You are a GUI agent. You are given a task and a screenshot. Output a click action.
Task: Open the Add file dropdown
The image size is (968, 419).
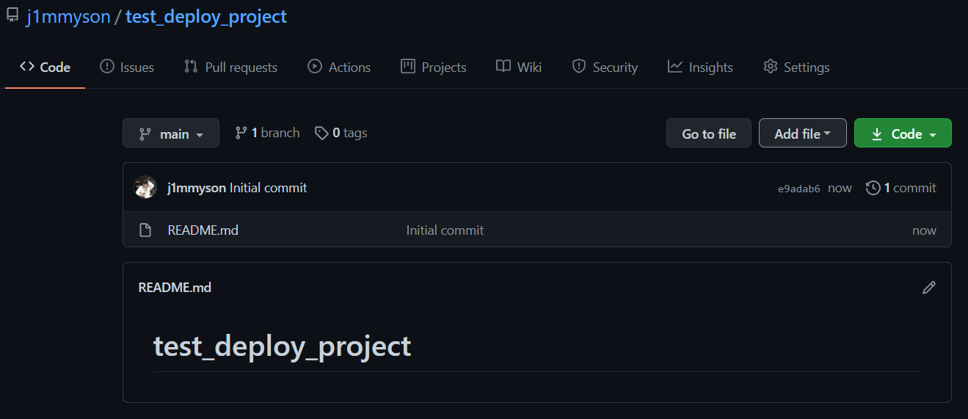[803, 134]
